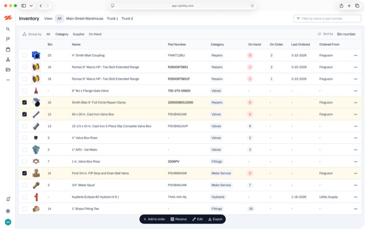Go back with browser back arrow
Image resolution: width=365 pixels, height=229 pixels.
pyautogui.click(x=40, y=6)
